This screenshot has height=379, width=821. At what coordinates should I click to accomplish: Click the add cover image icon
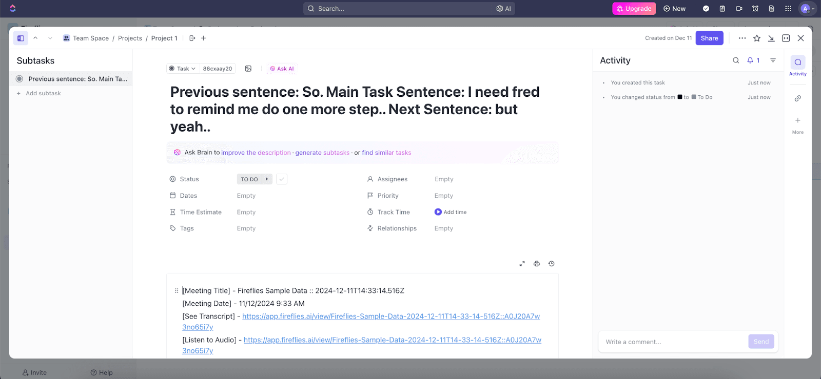click(x=248, y=69)
